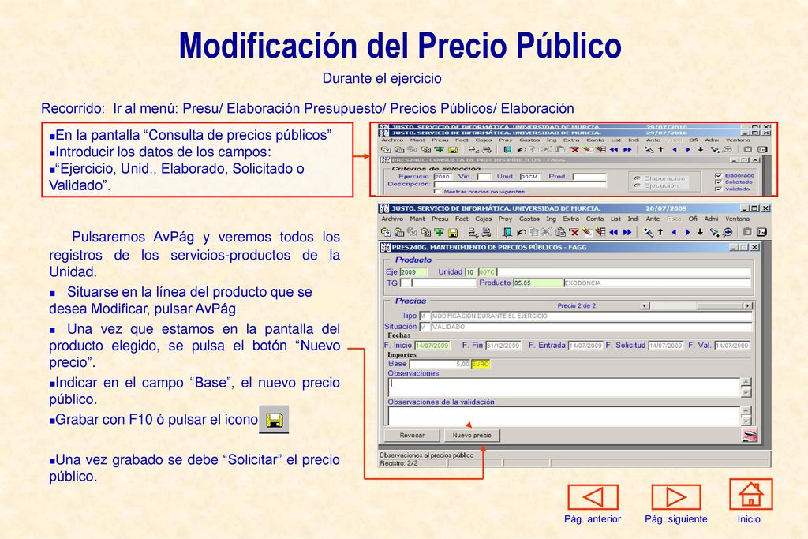Image resolution: width=808 pixels, height=539 pixels.
Task: Click the save floppy icon in Mantenimiento toolbar
Action: click(x=453, y=232)
